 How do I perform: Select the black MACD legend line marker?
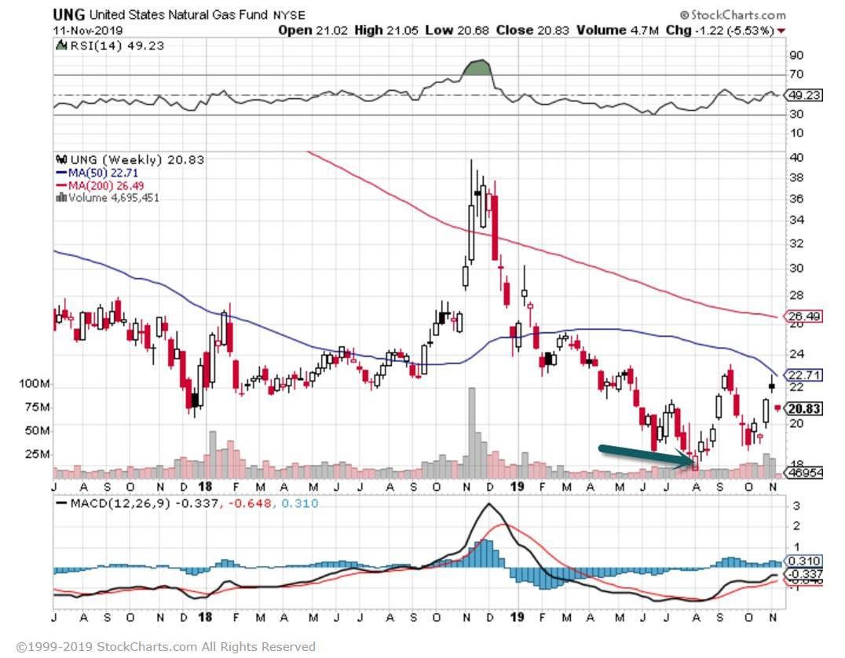[x=61, y=503]
